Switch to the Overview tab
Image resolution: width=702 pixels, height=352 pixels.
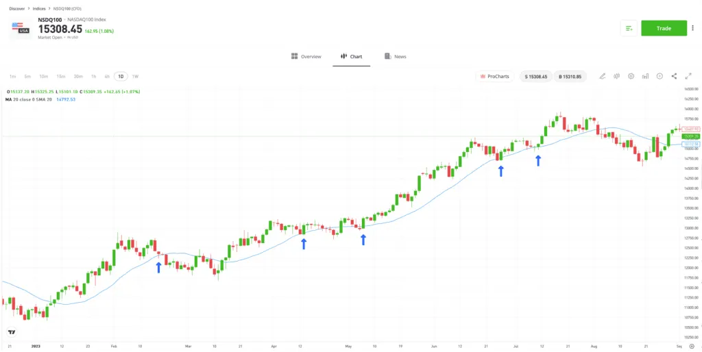coord(306,57)
